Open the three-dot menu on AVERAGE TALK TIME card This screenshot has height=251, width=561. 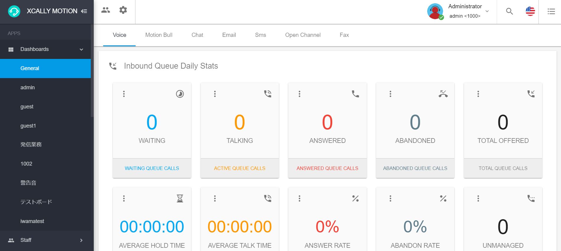pos(215,198)
